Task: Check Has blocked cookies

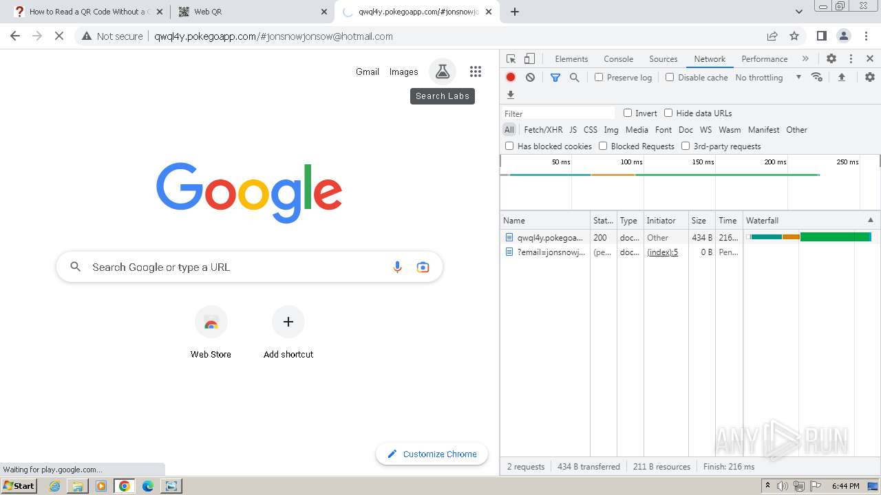Action: pos(509,146)
